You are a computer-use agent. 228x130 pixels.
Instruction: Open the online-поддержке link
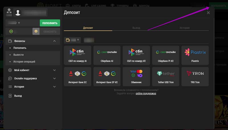(146, 93)
